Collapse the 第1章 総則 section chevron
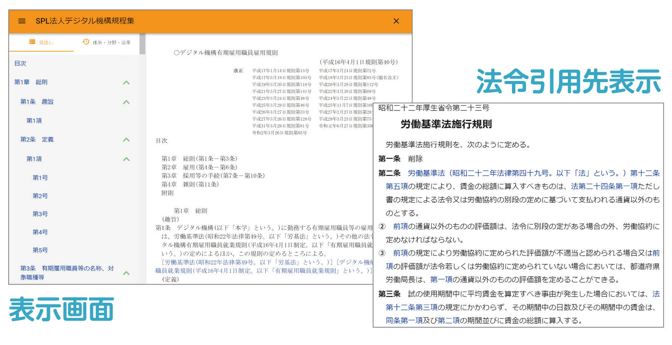This screenshot has width=672, height=345. pos(126,82)
